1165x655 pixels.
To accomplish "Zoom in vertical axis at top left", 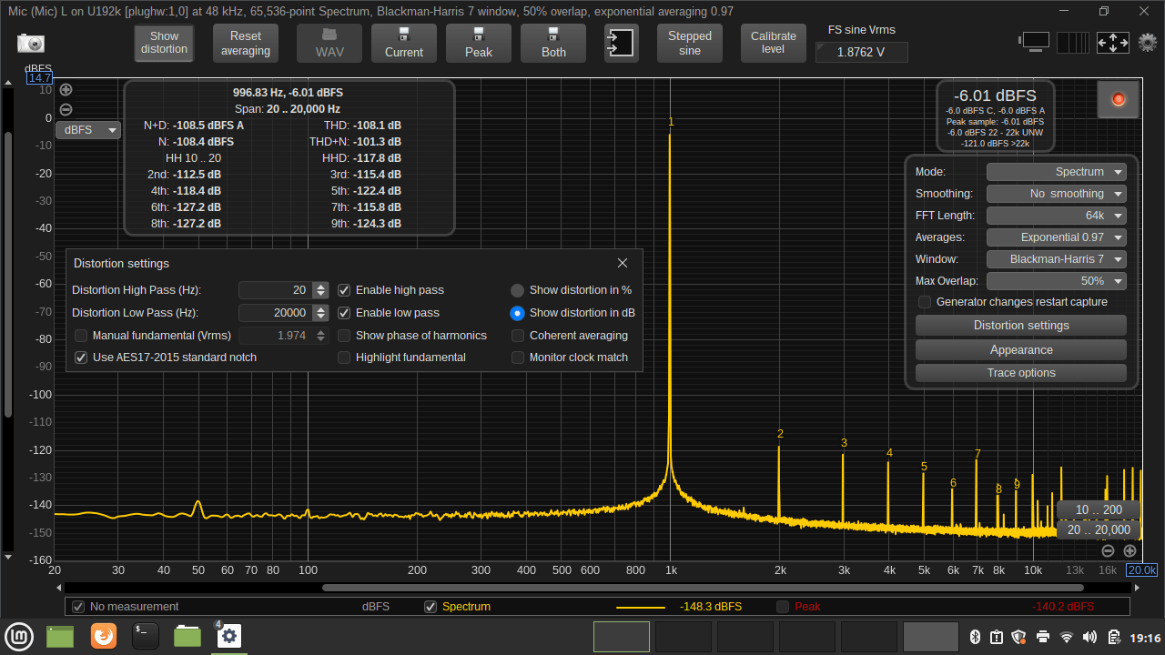I will click(x=66, y=89).
